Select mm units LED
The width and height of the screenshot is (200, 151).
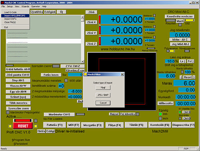point(160,114)
